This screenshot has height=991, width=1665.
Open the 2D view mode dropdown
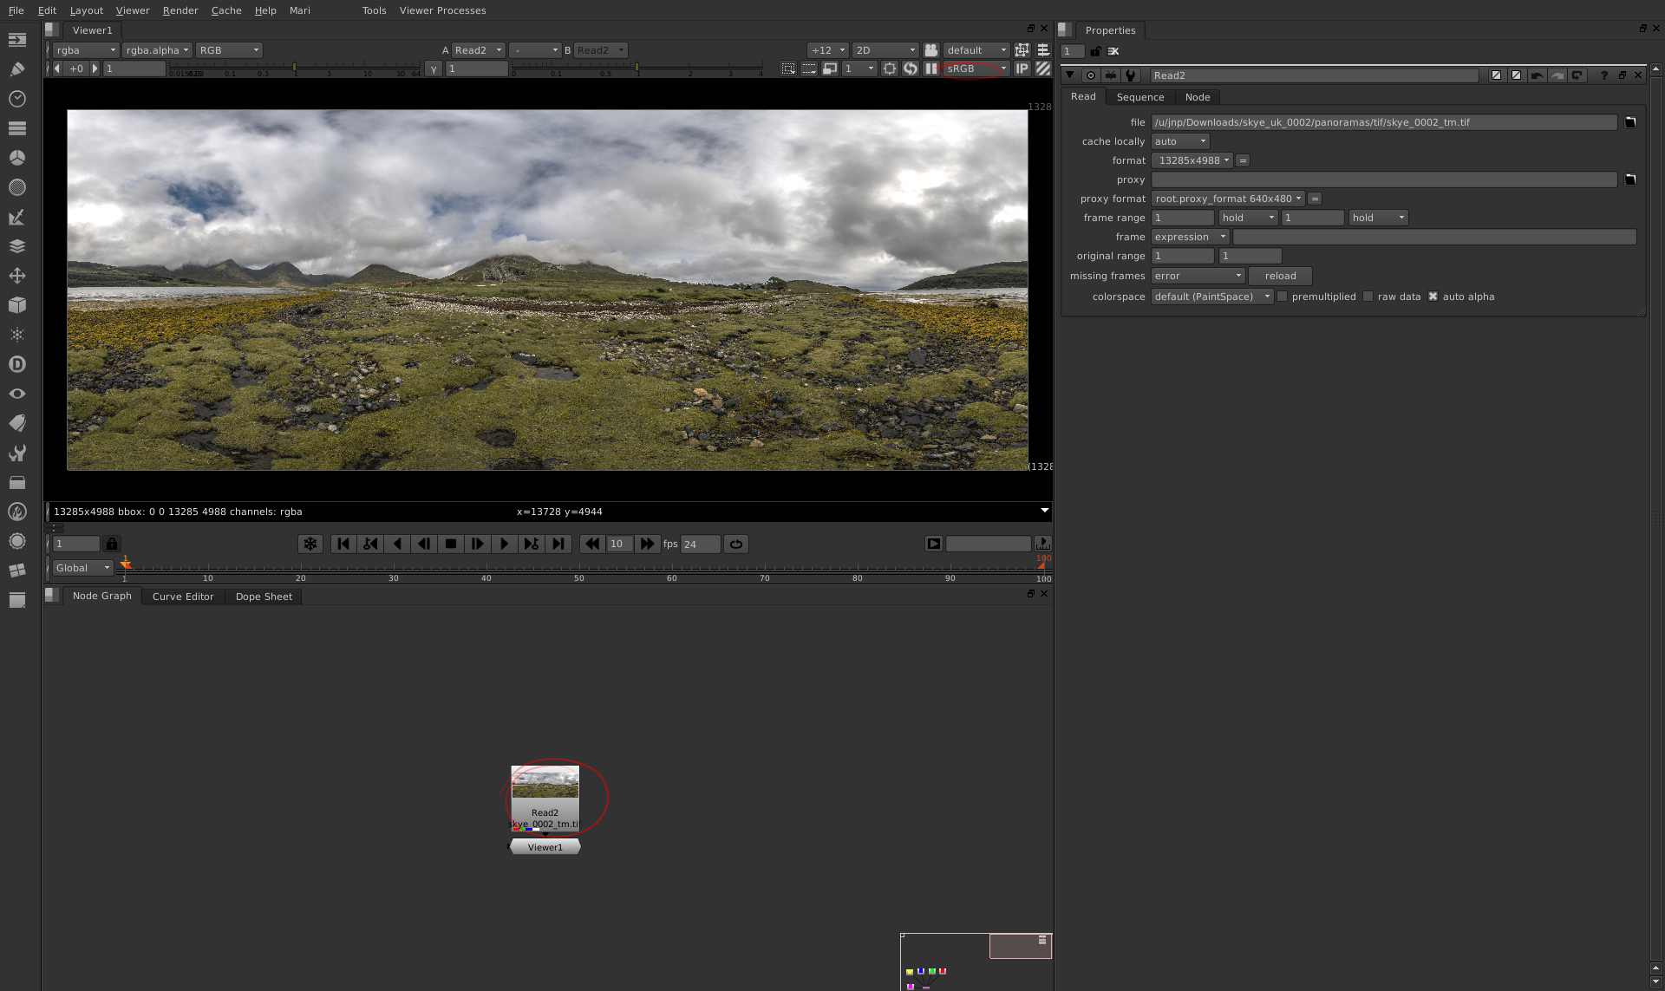885,50
